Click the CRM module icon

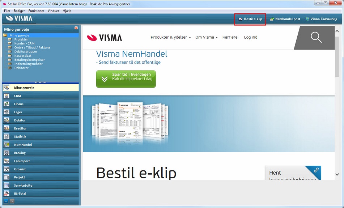tap(7, 95)
